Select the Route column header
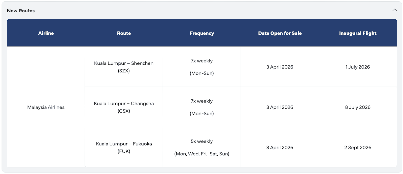Screen dimensions: 403x174 pos(124,33)
